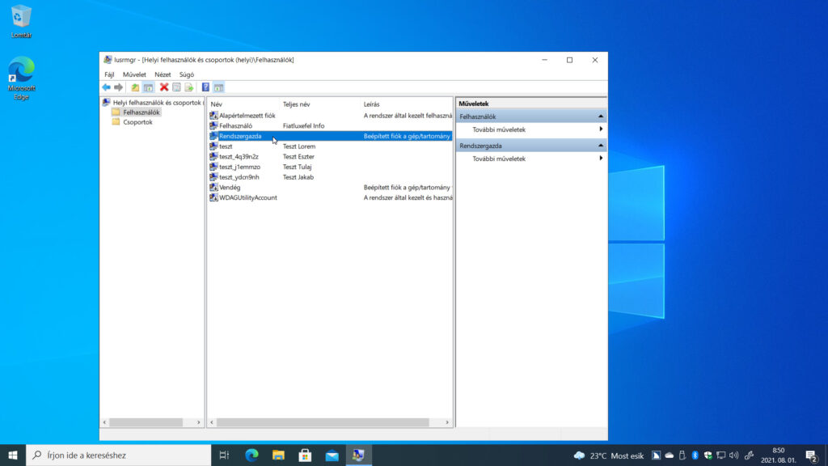The height and width of the screenshot is (466, 828).
Task: Open the Nézet menu
Action: [x=163, y=74]
